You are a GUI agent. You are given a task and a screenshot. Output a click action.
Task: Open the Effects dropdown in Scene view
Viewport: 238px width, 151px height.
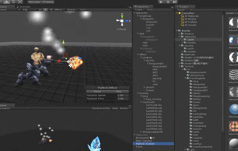[x=59, y=10]
